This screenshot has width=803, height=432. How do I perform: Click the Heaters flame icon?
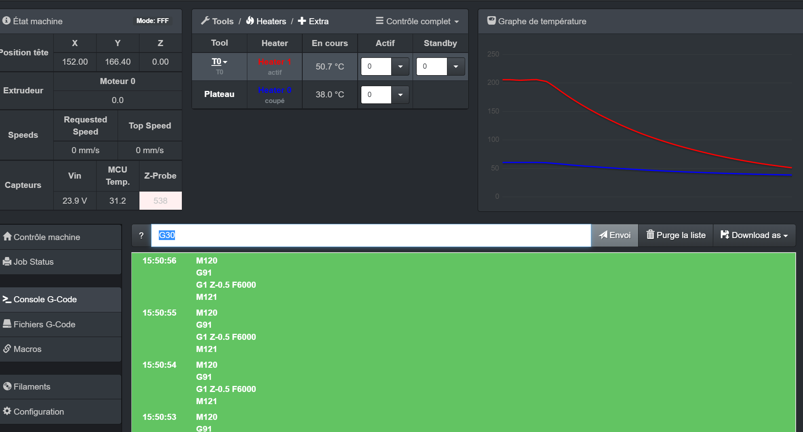coord(250,21)
